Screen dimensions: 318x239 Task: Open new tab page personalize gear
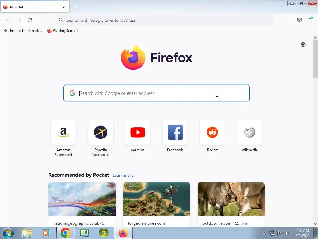pos(303,45)
